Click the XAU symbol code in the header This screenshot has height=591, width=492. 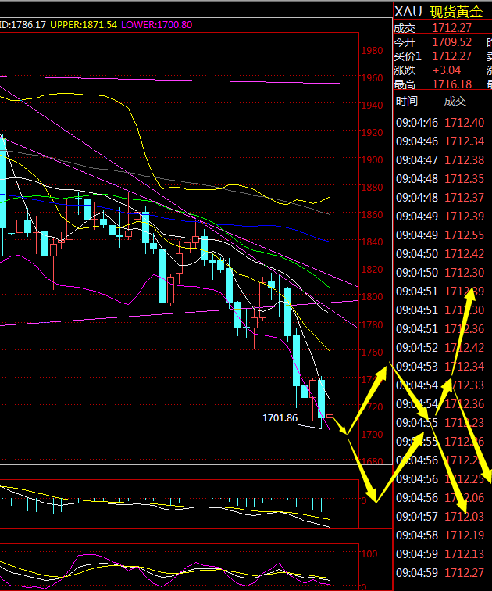408,11
